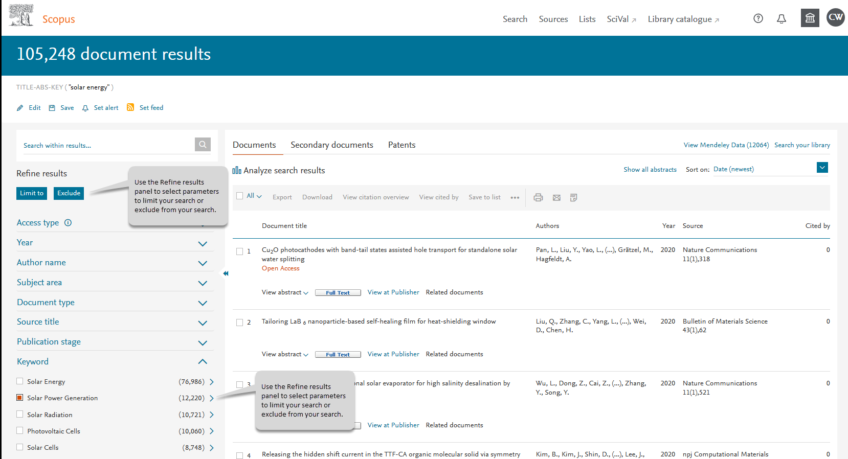Viewport: 848px width, 459px height.
Task: Switch to the Patents tab
Action: [x=402, y=145]
